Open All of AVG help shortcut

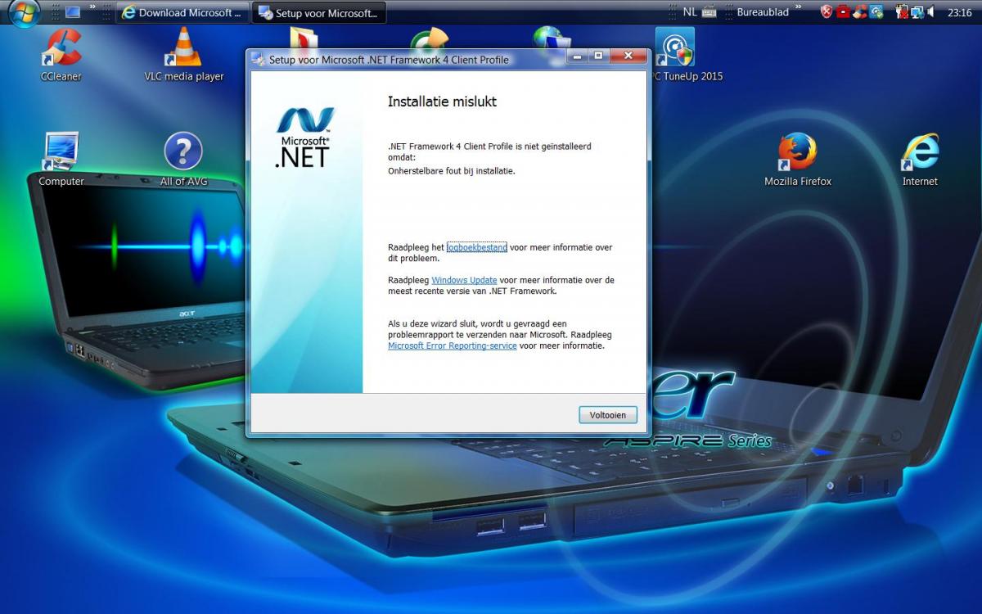(183, 160)
